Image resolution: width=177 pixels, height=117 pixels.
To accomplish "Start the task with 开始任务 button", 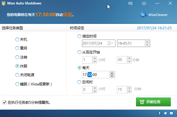I will (153, 102).
